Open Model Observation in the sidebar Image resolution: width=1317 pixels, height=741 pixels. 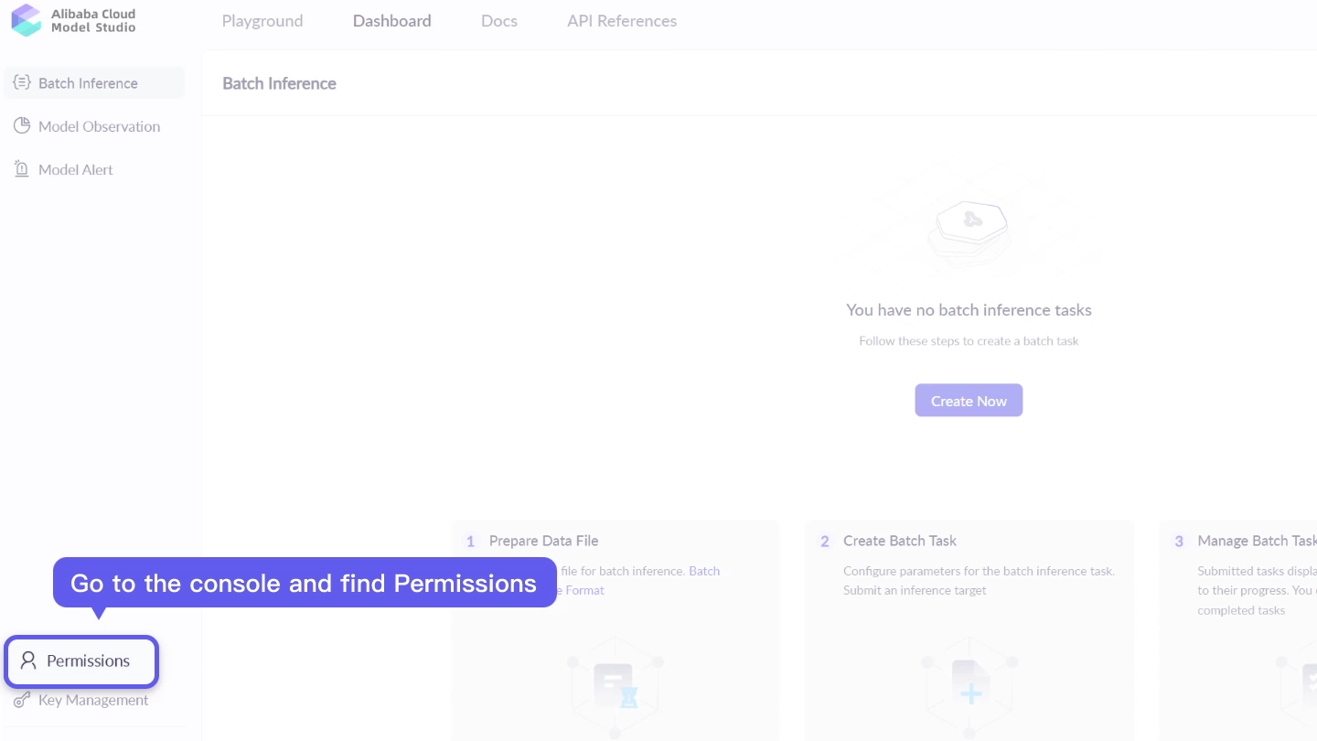(x=94, y=126)
